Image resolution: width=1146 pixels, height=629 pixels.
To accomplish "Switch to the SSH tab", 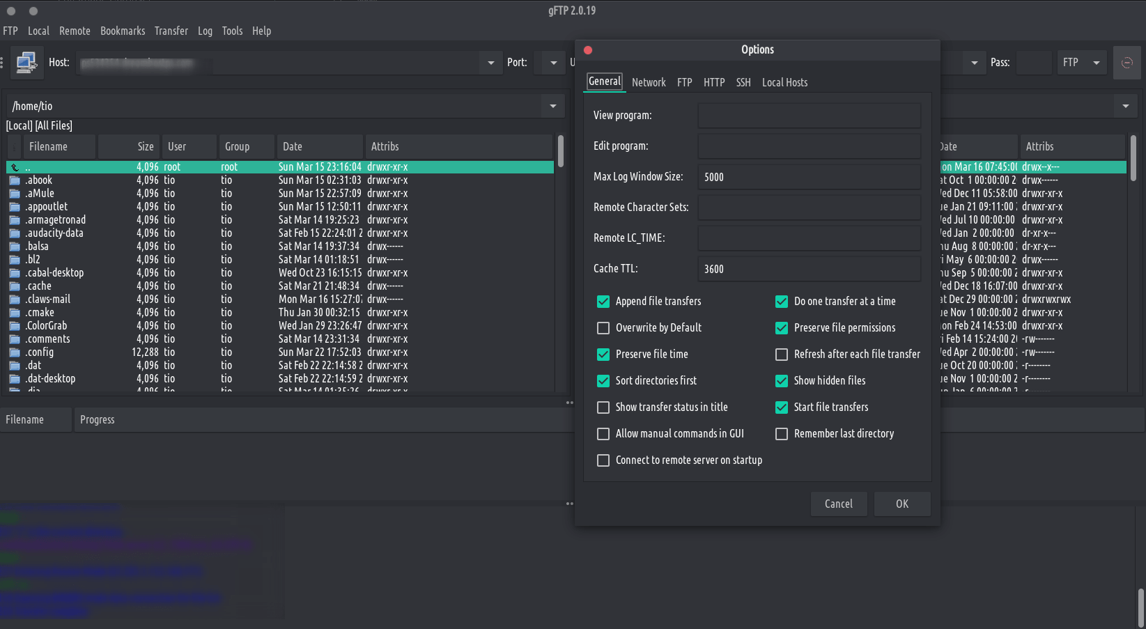I will [743, 82].
